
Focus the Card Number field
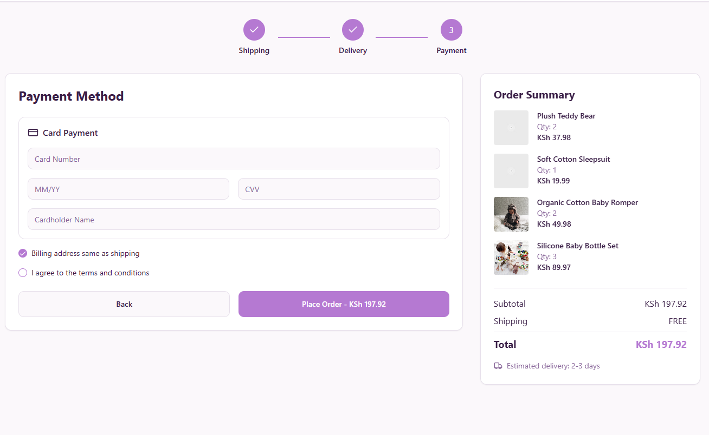click(234, 159)
